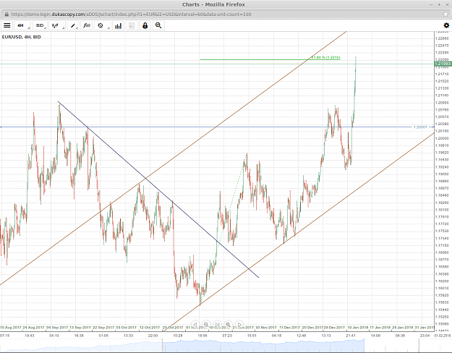Click the zoom-in magnifier chart control

228,325
